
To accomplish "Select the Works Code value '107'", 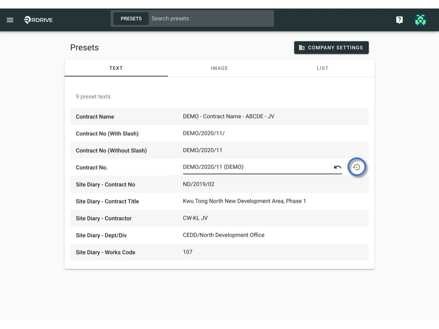I will (x=188, y=252).
